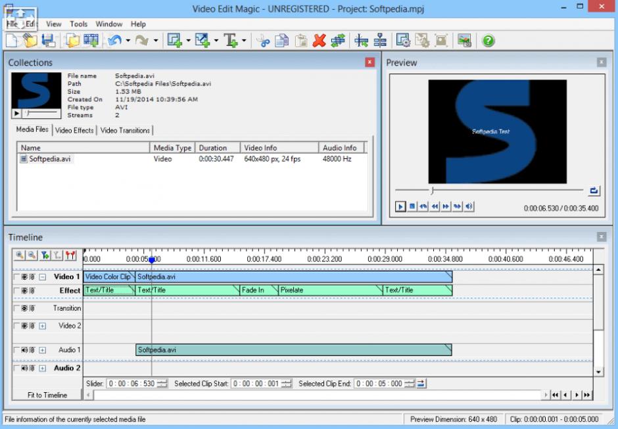The height and width of the screenshot is (429, 618).
Task: Click the Copy icon in toolbar
Action: point(282,41)
